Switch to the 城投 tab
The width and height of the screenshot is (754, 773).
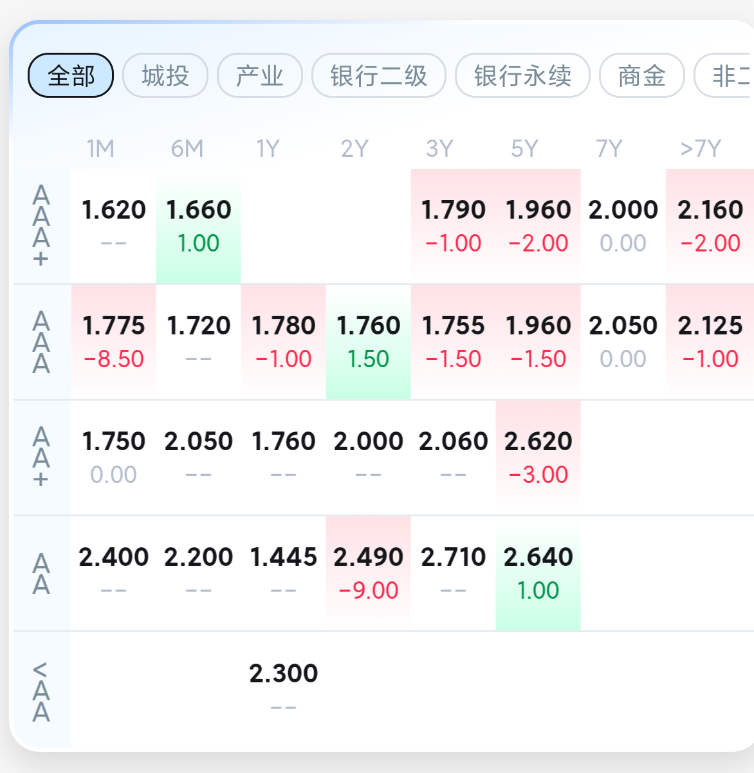(165, 75)
